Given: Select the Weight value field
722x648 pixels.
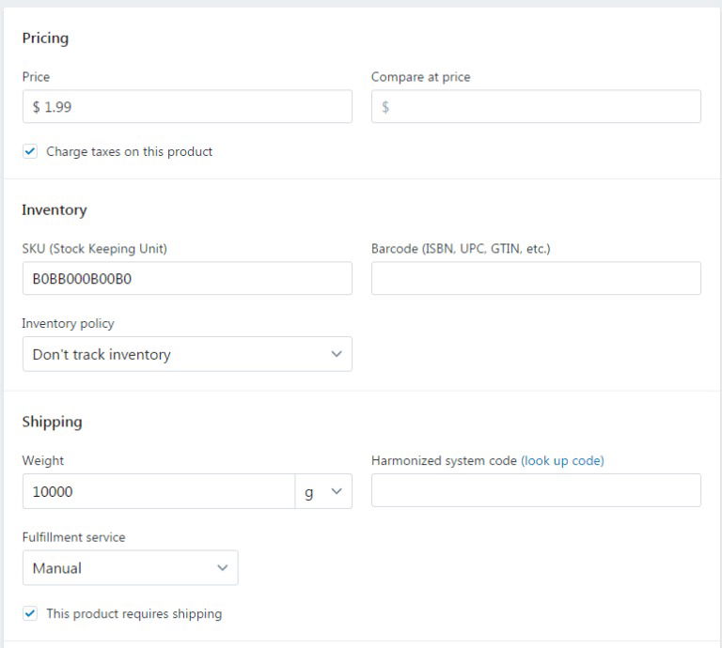Looking at the screenshot, I should (x=158, y=491).
